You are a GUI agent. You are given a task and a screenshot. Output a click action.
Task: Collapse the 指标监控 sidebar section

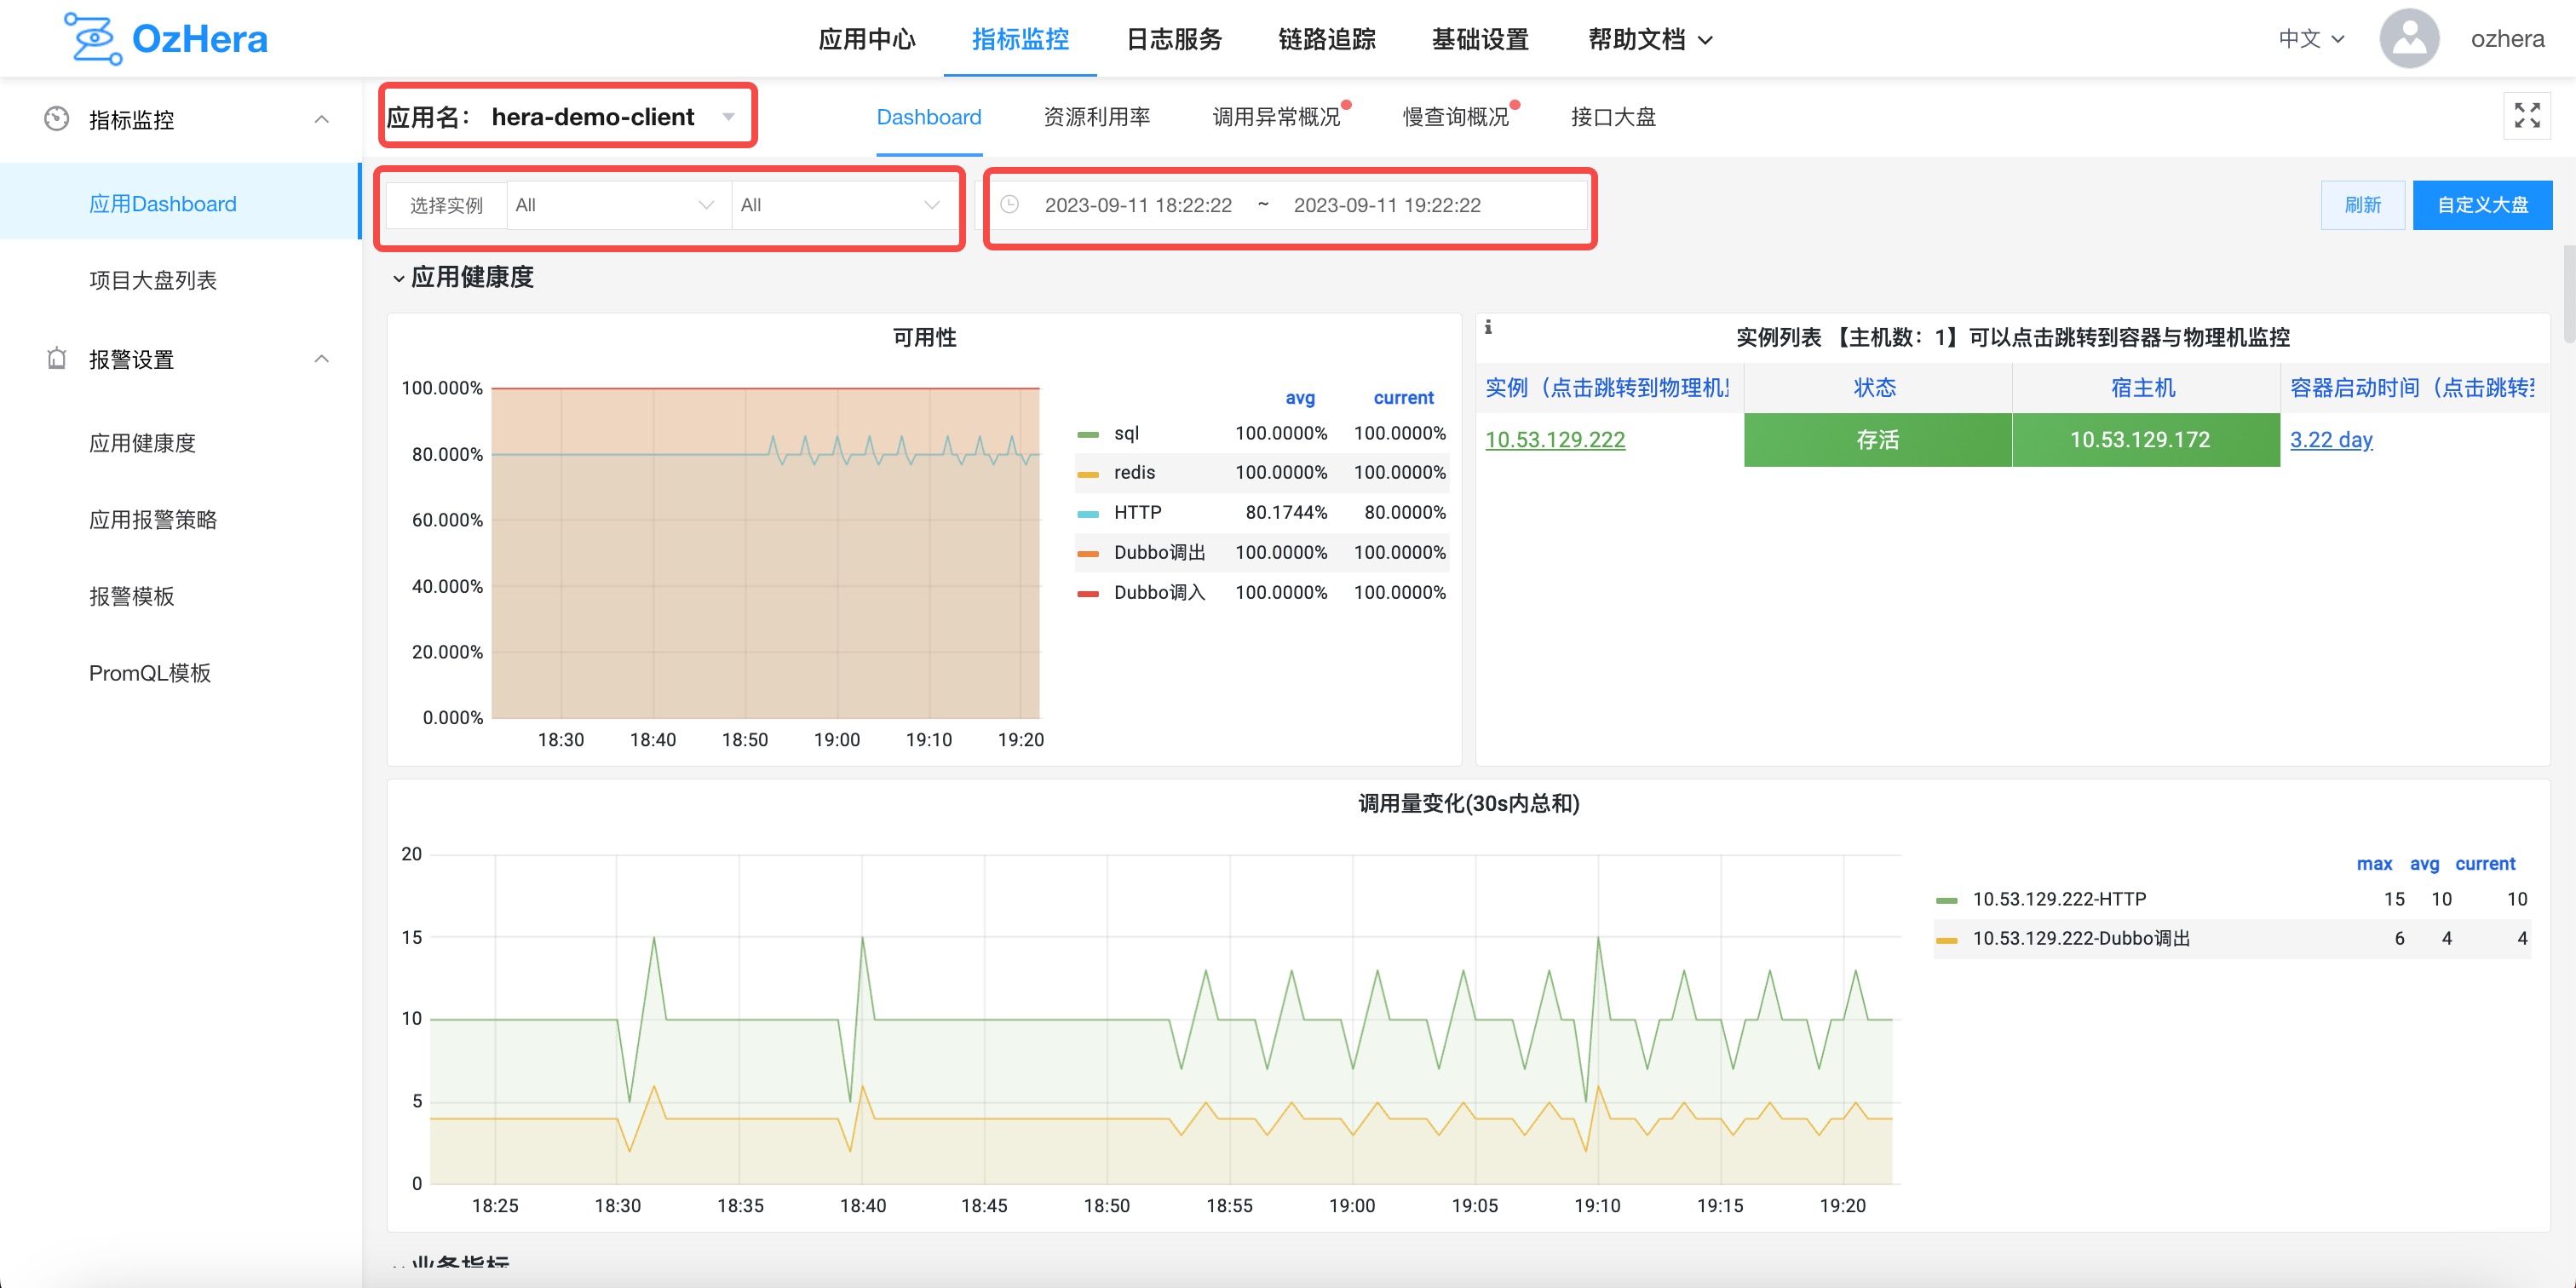(321, 119)
